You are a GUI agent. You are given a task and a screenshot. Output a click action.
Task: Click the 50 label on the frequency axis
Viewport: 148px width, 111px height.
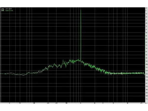click(20, 103)
